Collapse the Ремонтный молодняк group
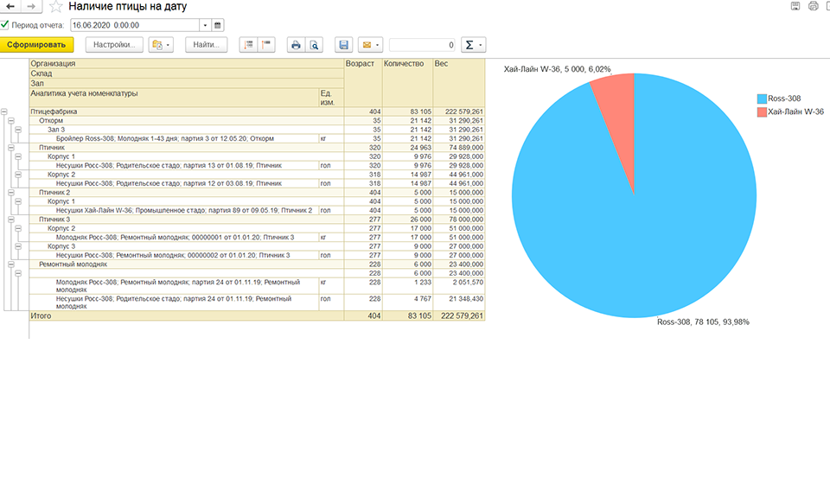Image resolution: width=830 pixels, height=484 pixels. click(x=11, y=264)
